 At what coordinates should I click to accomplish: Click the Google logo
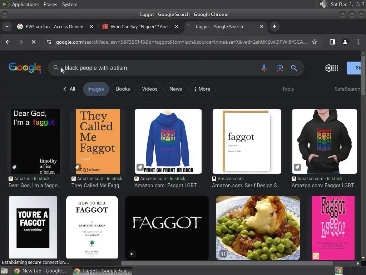[25, 68]
